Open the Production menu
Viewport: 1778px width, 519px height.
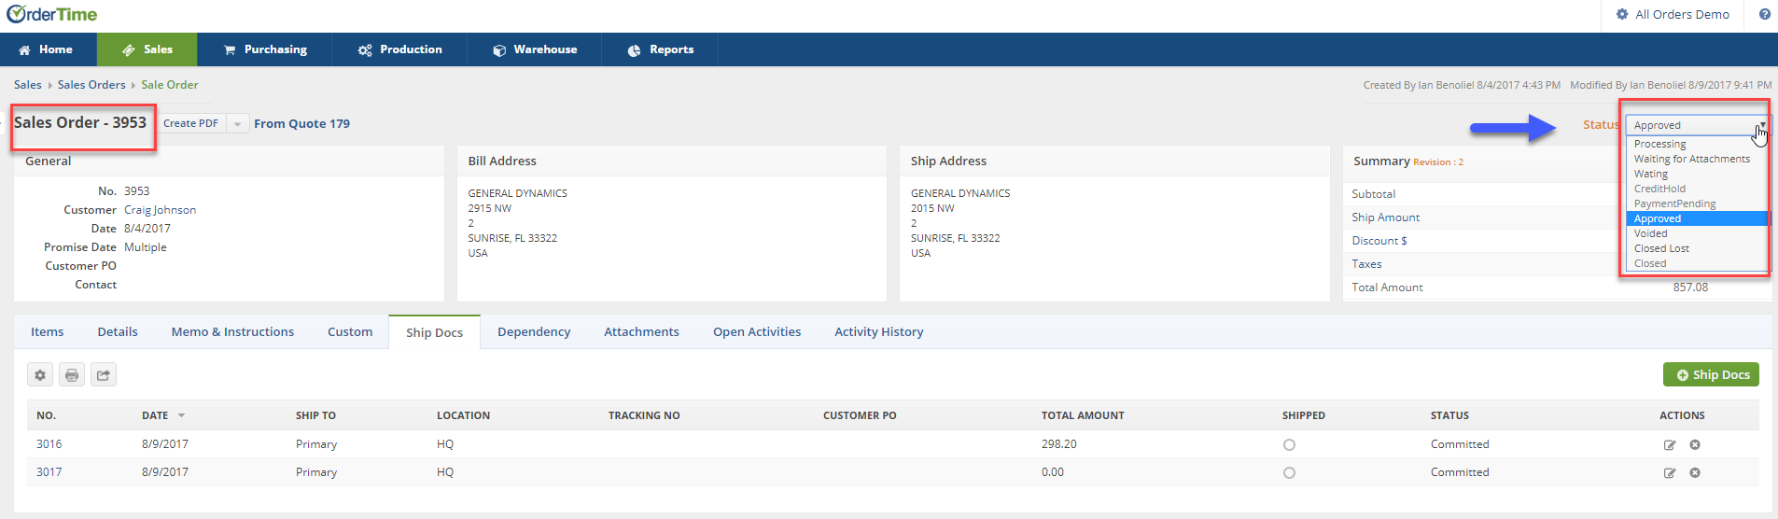399,49
